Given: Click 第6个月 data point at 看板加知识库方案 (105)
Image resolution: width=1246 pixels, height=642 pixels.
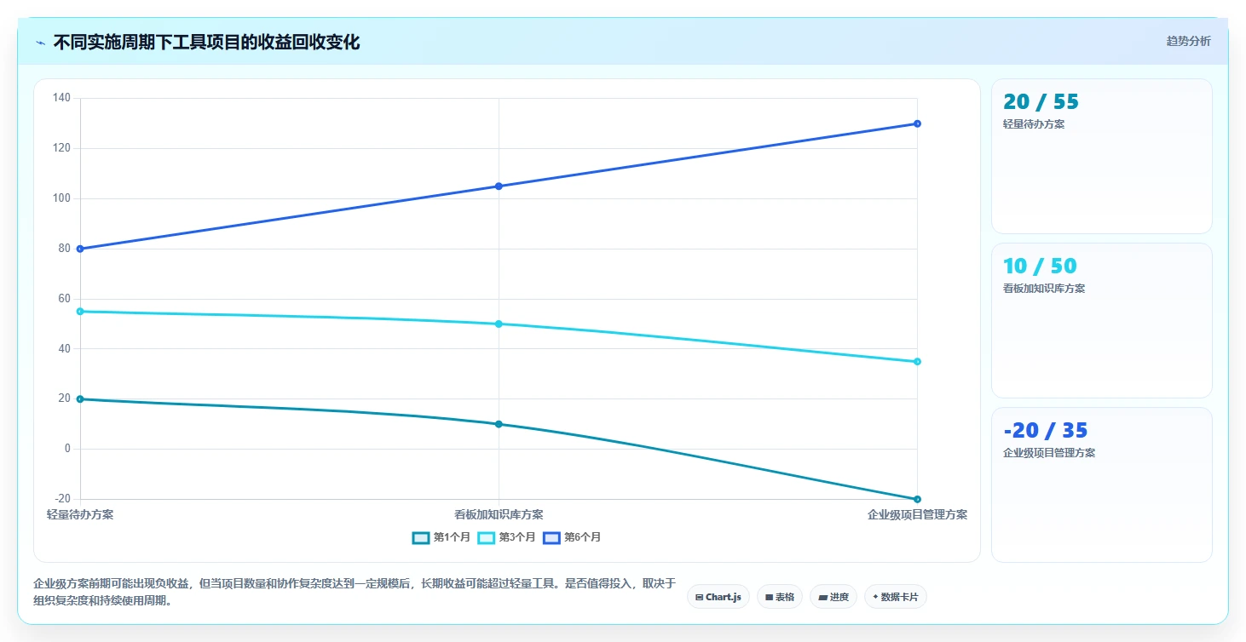Looking at the screenshot, I should click(x=499, y=186).
